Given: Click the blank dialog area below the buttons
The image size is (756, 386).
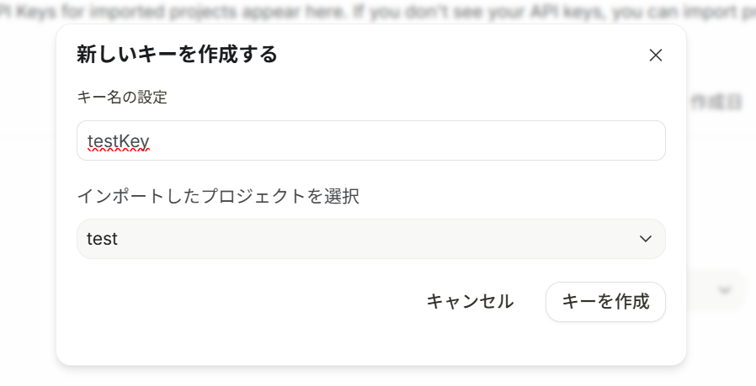Looking at the screenshot, I should [x=370, y=345].
